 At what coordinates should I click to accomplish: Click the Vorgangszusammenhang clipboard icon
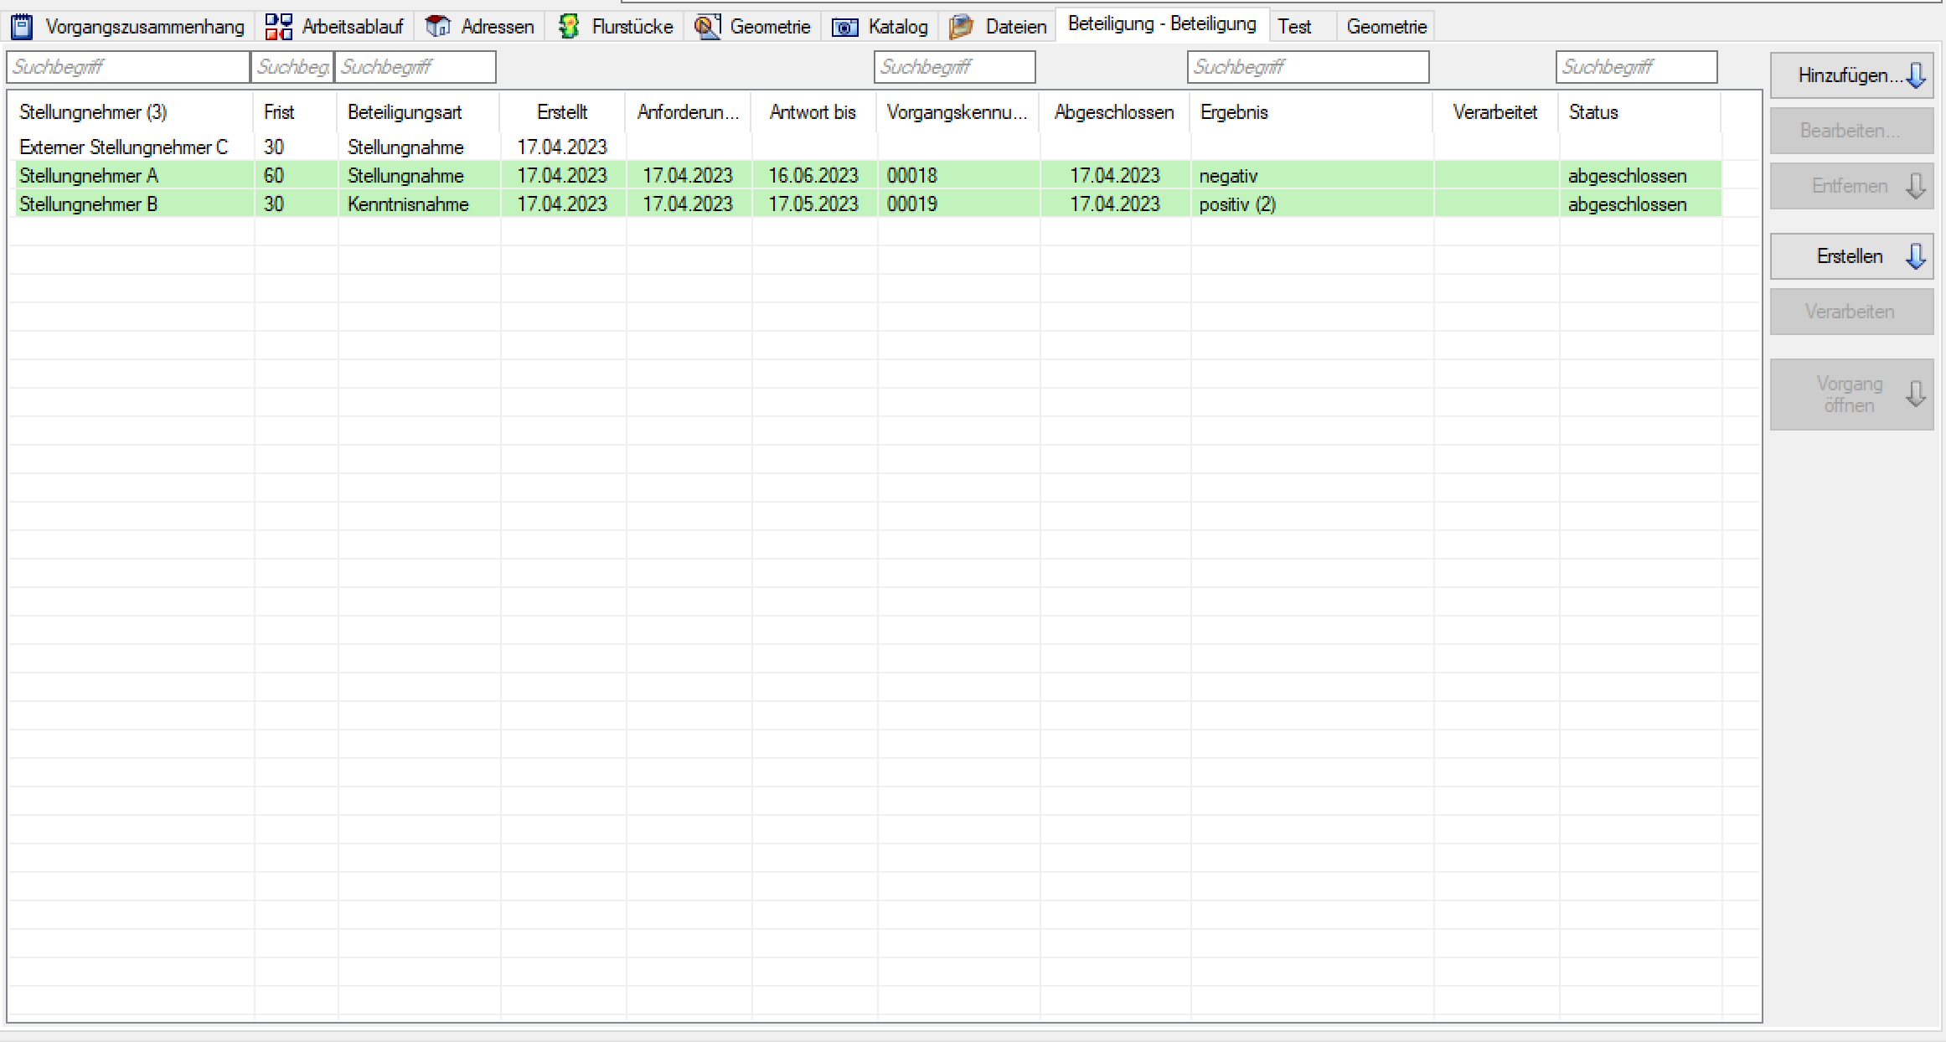[22, 27]
